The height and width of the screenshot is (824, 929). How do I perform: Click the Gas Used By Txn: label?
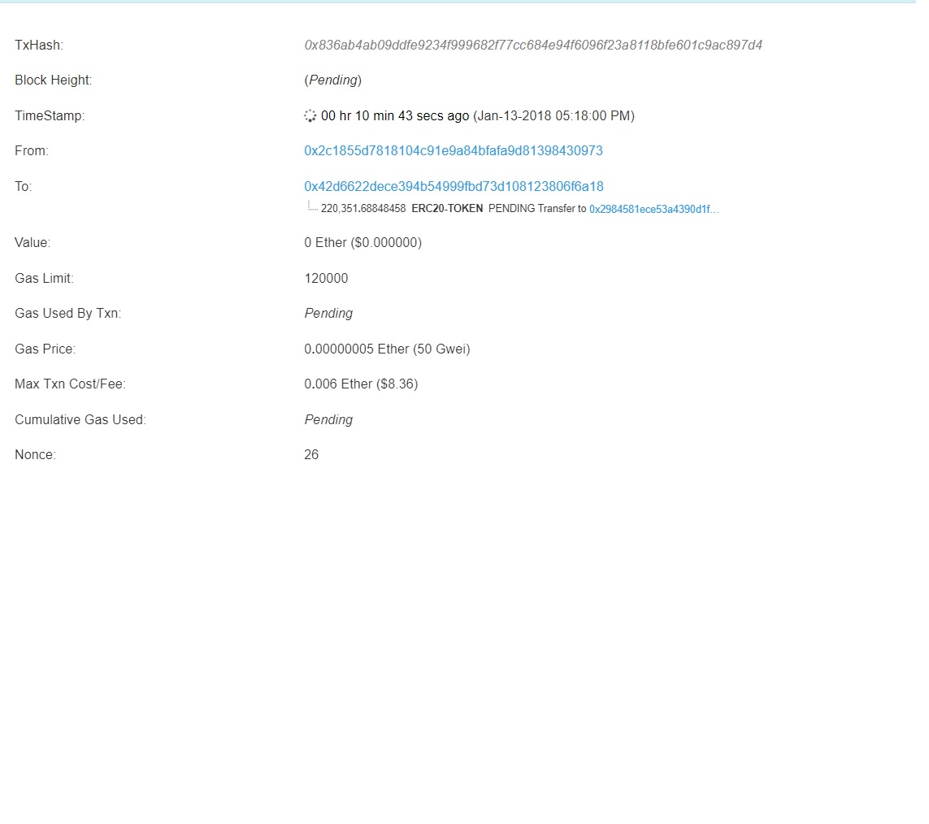tap(68, 314)
